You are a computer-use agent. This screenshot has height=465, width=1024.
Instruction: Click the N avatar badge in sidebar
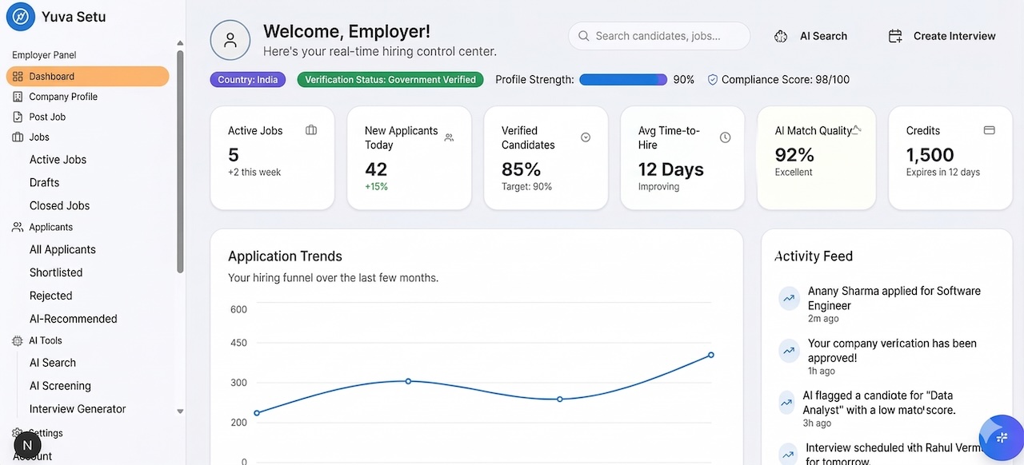coord(27,446)
